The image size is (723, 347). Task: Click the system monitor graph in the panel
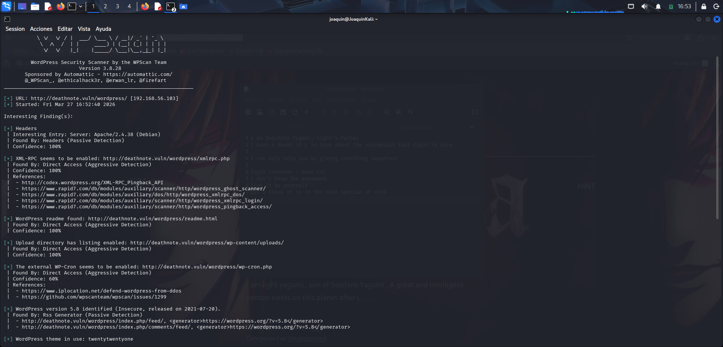coord(599,11)
